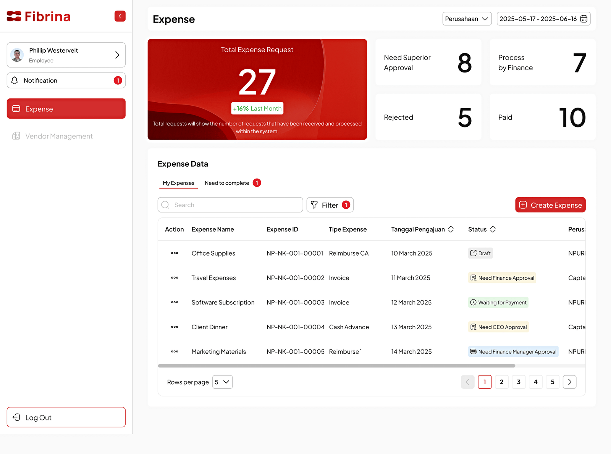Open the date range calendar icon
The image size is (611, 454).
point(584,19)
